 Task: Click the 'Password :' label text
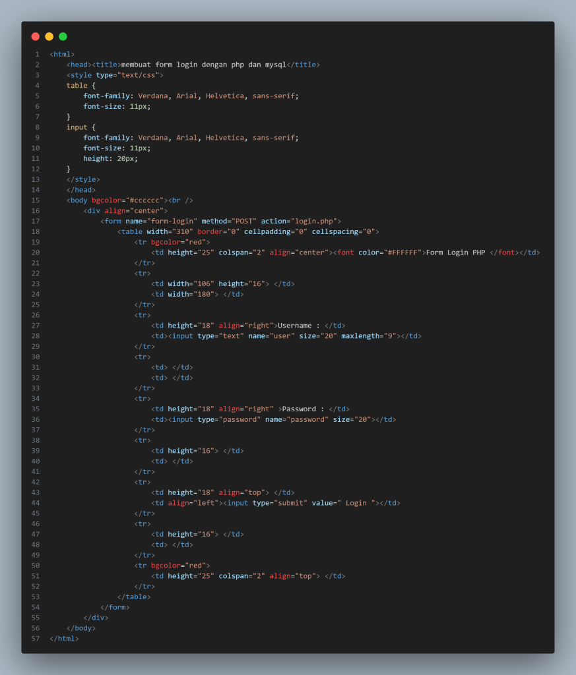(x=304, y=409)
